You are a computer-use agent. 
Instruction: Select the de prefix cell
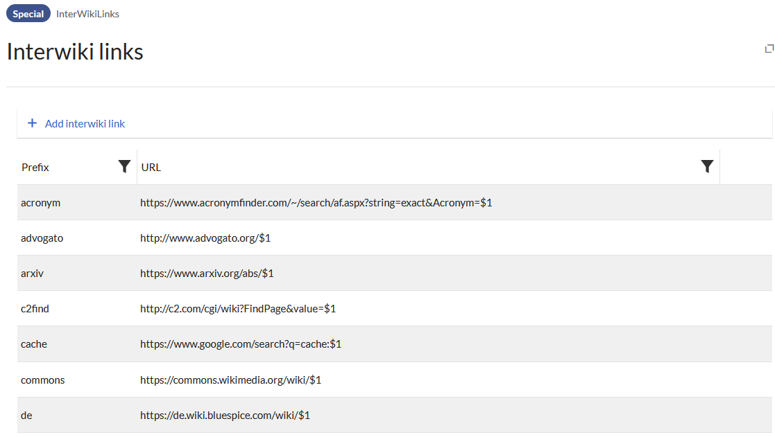27,415
